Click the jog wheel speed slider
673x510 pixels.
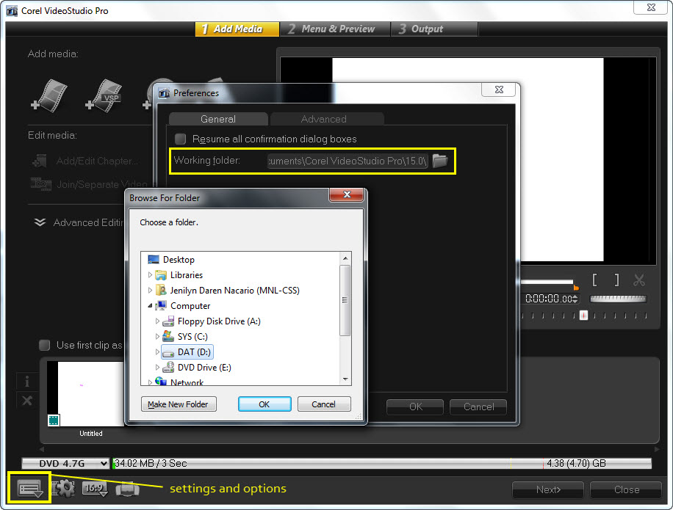pos(618,299)
